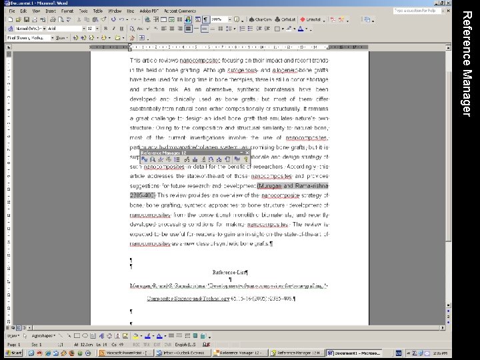Screen dimensions: 480x360
Task: Create a new blank document
Action: point(11,19)
